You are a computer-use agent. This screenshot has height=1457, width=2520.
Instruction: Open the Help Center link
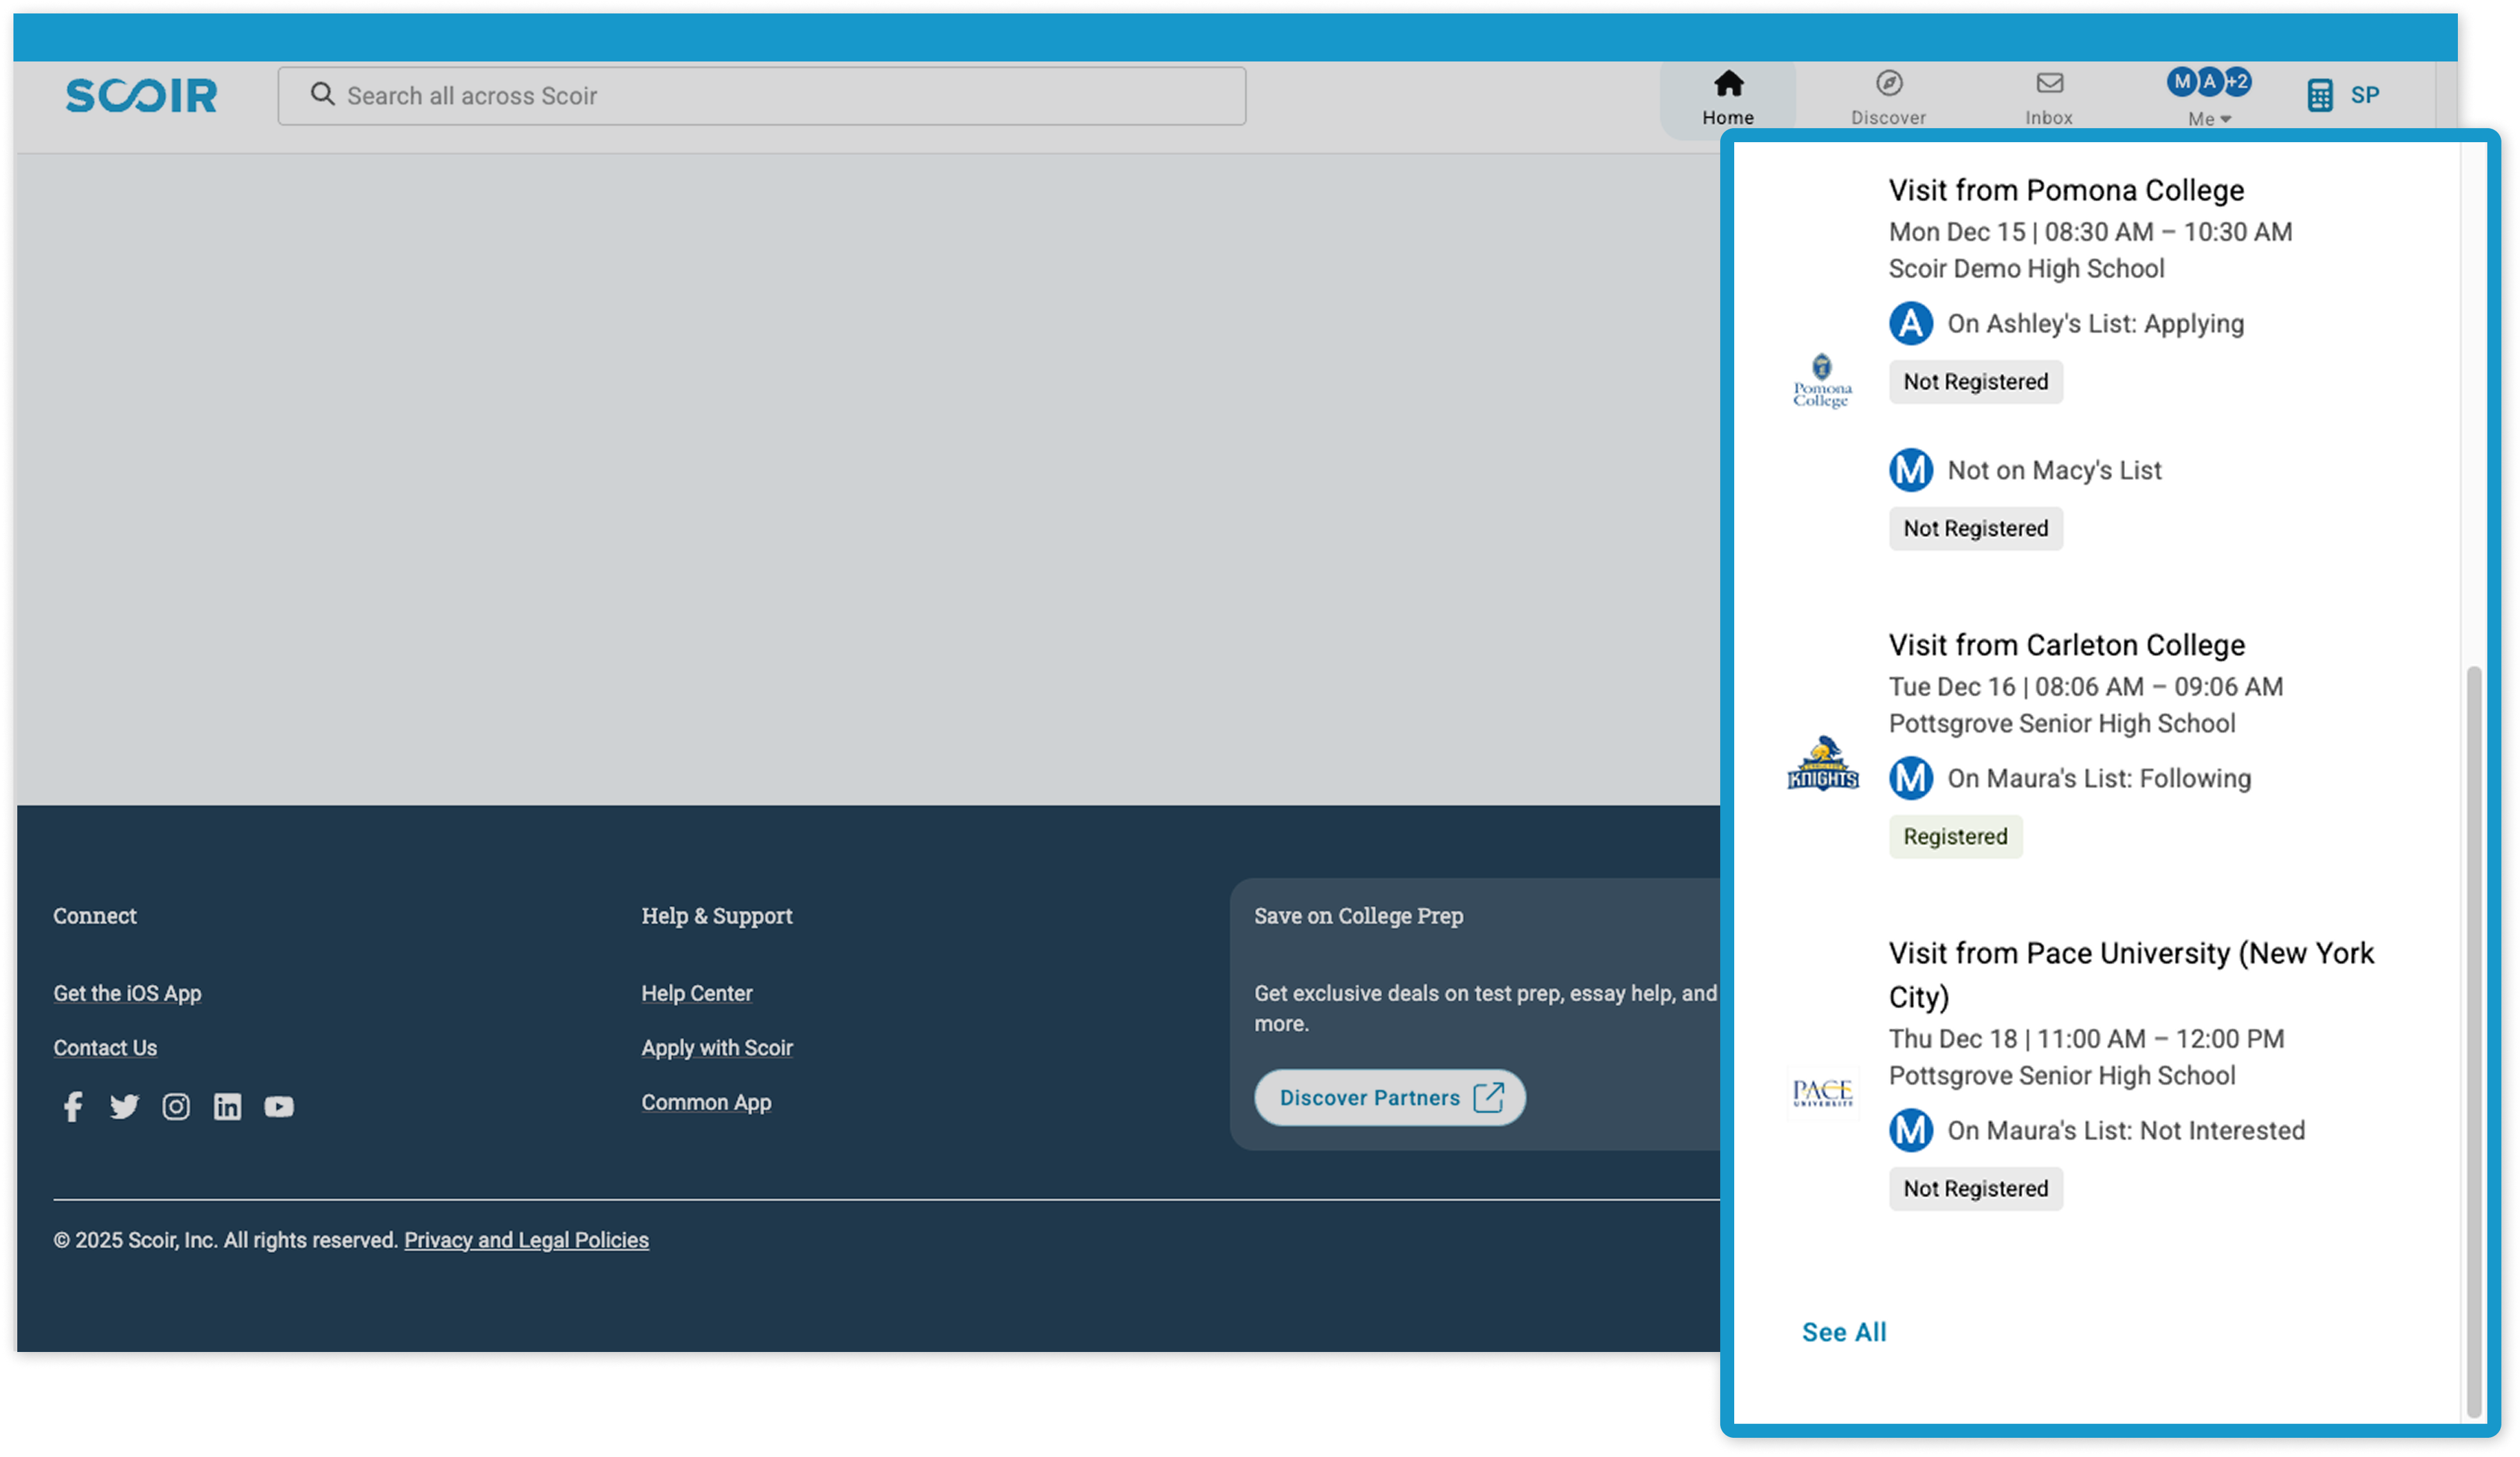pos(696,993)
